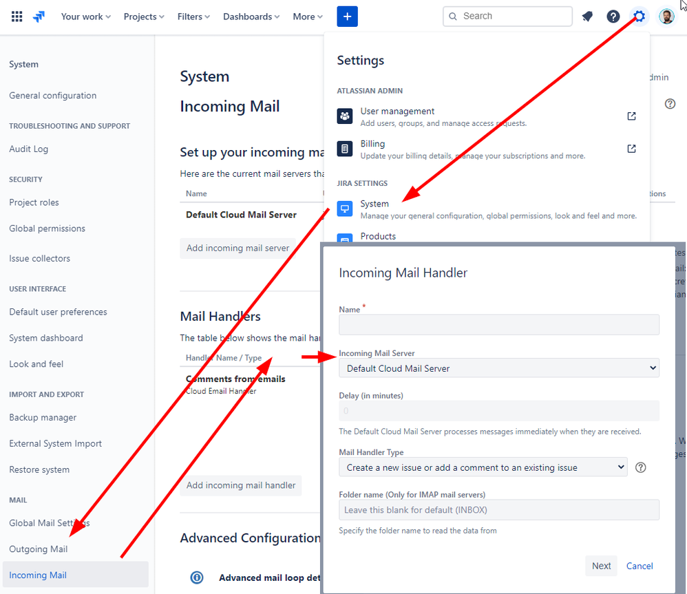Open System dashboard in sidebar
The width and height of the screenshot is (687, 594).
click(x=46, y=338)
